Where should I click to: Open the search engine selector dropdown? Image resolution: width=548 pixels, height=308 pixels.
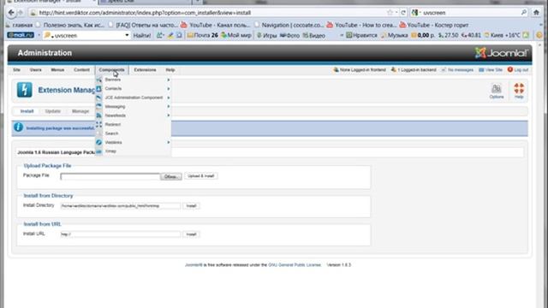pyautogui.click(x=416, y=13)
